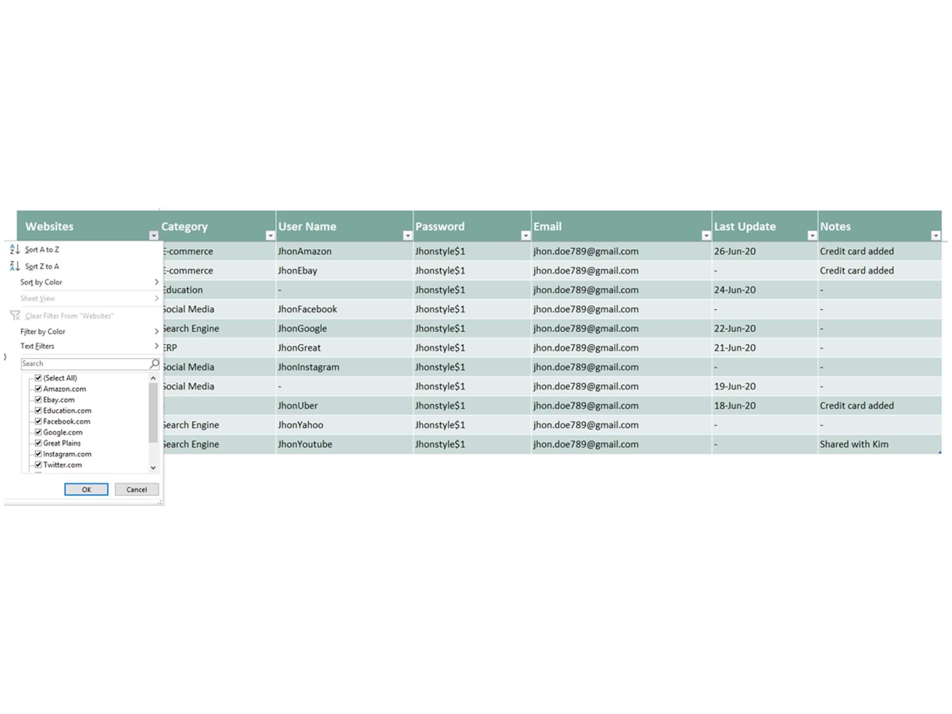This screenshot has width=952, height=714.
Task: Select the JhonAmazon user name cell
Action: click(344, 251)
